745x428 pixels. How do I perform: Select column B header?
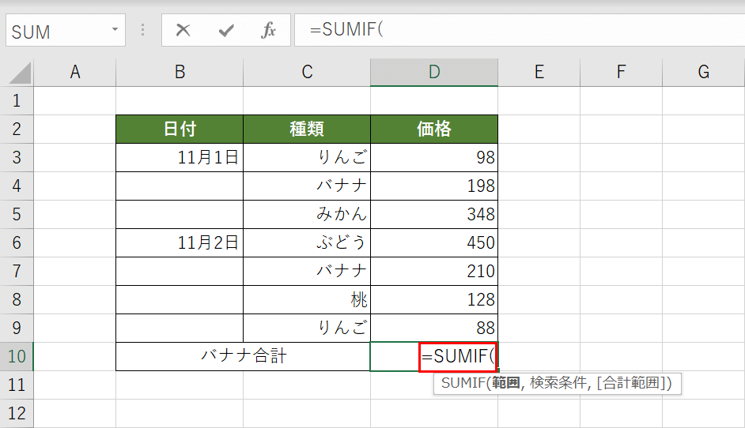[x=180, y=72]
